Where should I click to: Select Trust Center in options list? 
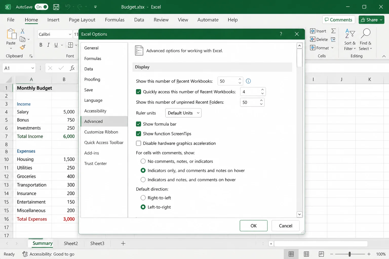104,163
